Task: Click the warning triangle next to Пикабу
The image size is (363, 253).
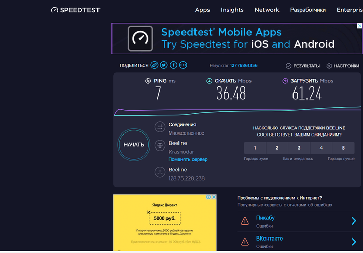Action: (x=245, y=221)
